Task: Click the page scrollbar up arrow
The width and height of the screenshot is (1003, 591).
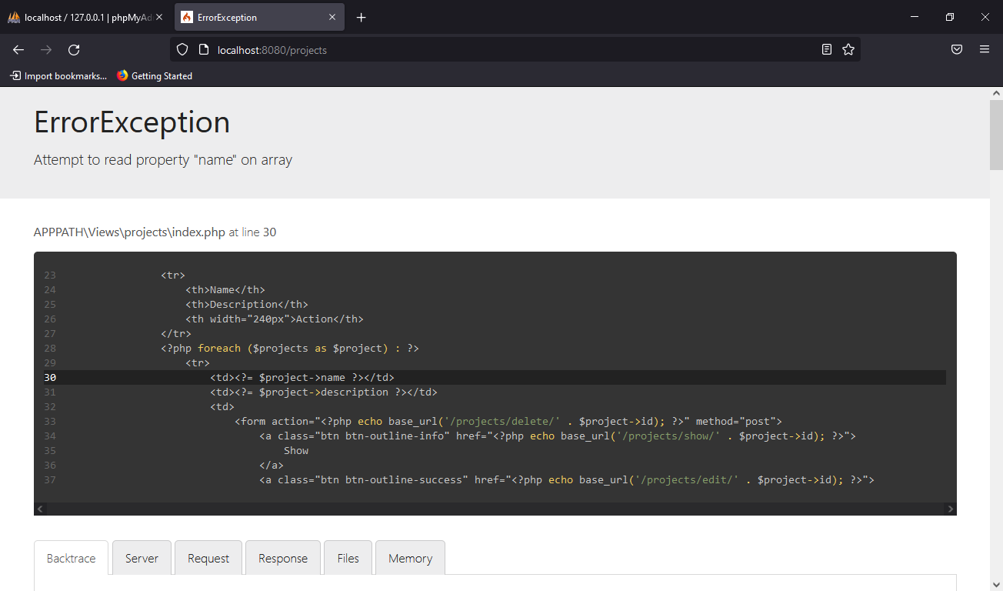Action: 996,93
